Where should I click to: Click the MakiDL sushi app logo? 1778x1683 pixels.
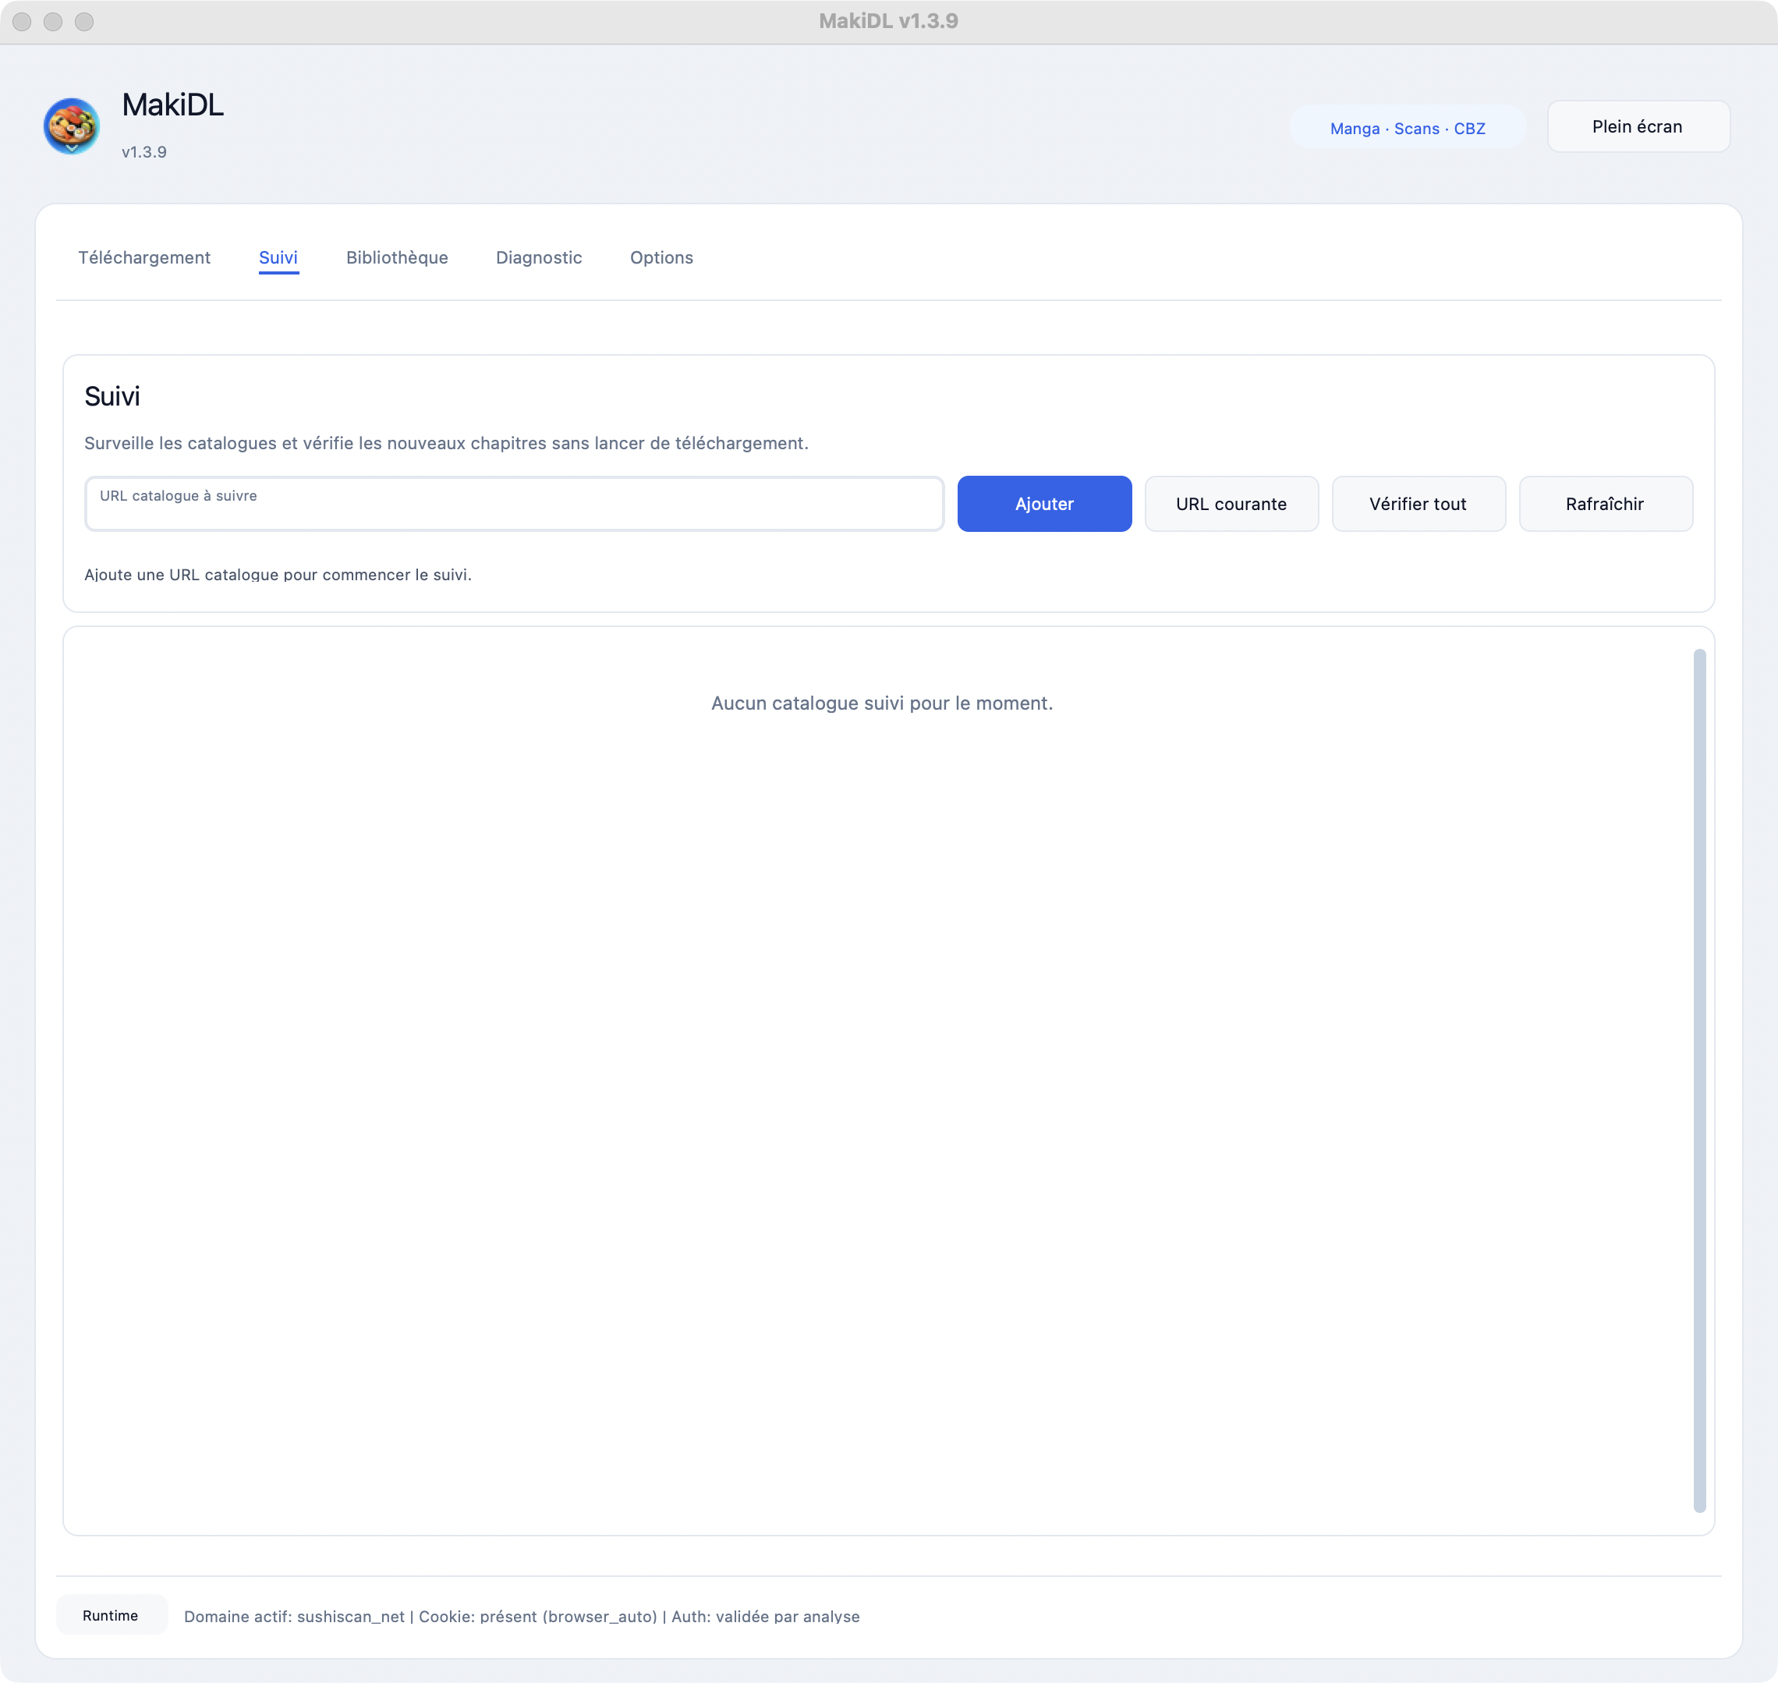[71, 126]
